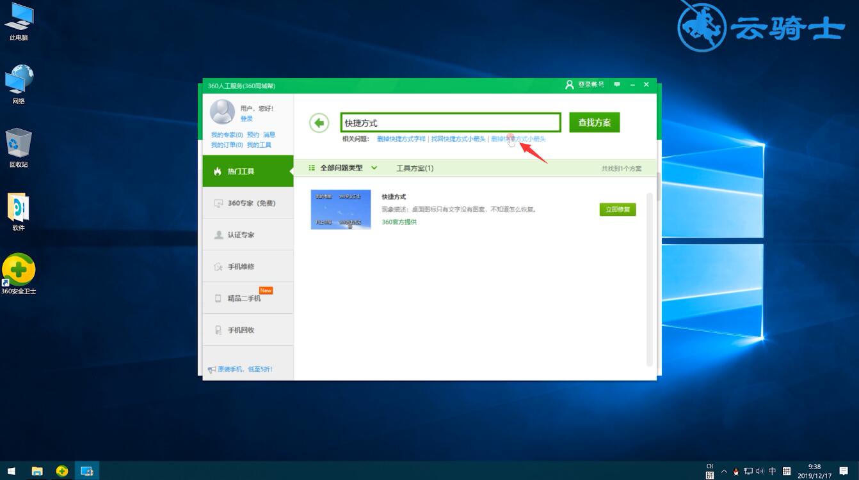Screen dimensions: 859x480
Task: Open the 我的订单(0) link
Action: coord(227,145)
